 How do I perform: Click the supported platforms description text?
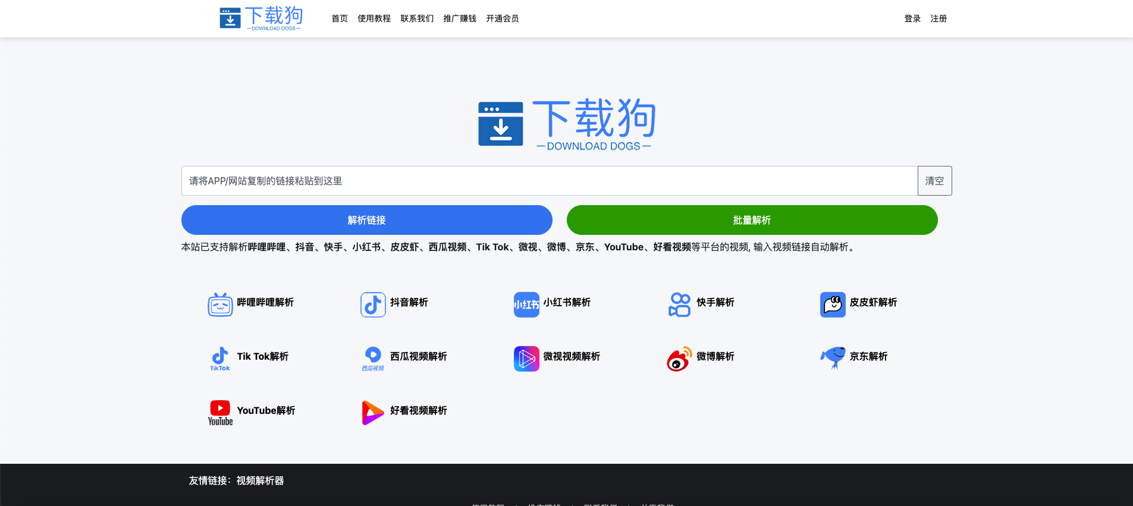coord(519,247)
